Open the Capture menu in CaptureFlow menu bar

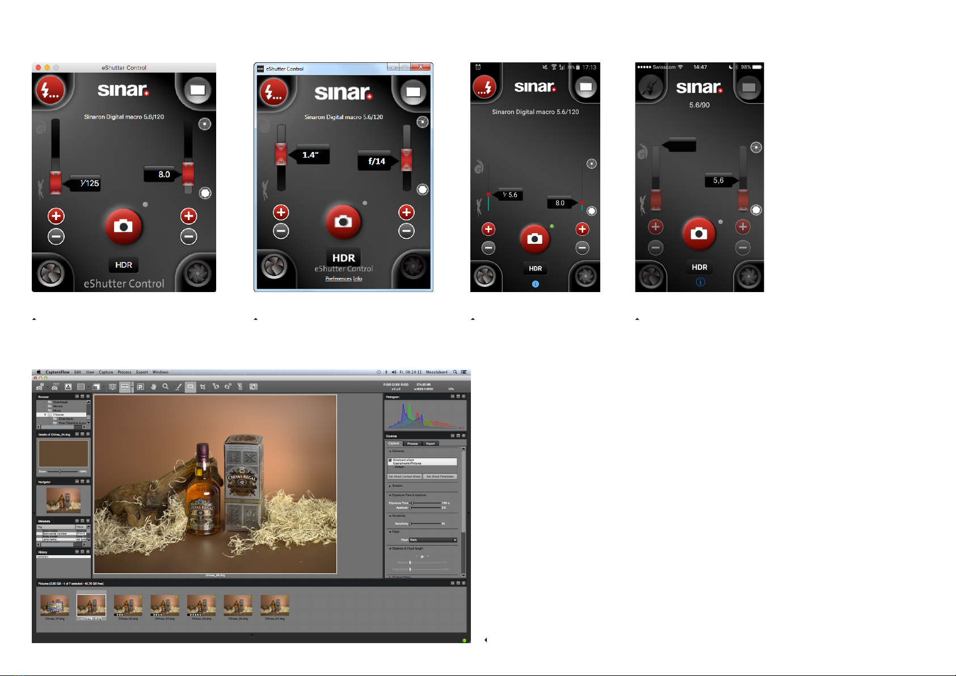click(x=106, y=372)
